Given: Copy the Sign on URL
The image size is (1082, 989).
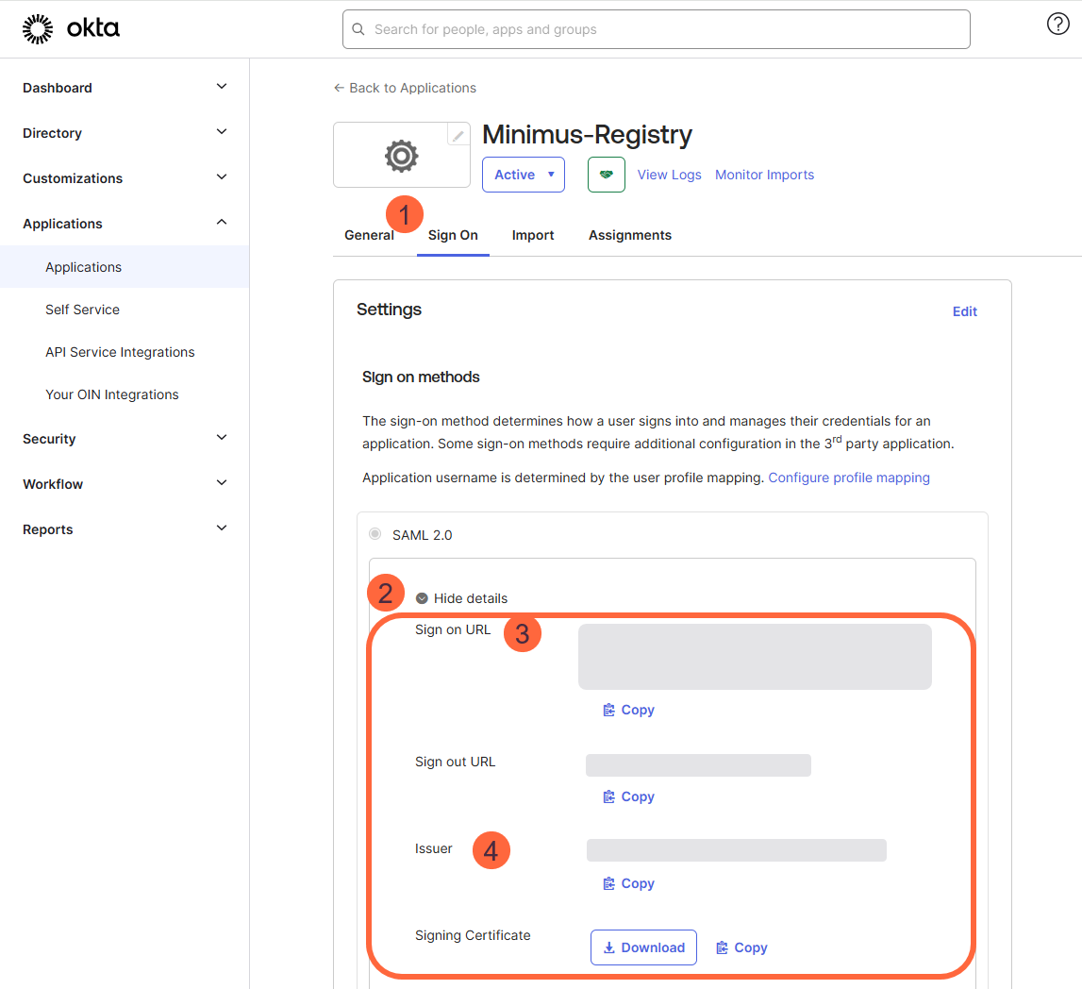Looking at the screenshot, I should (628, 710).
